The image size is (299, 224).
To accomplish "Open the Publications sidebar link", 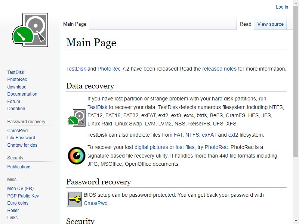I will [x=19, y=167].
